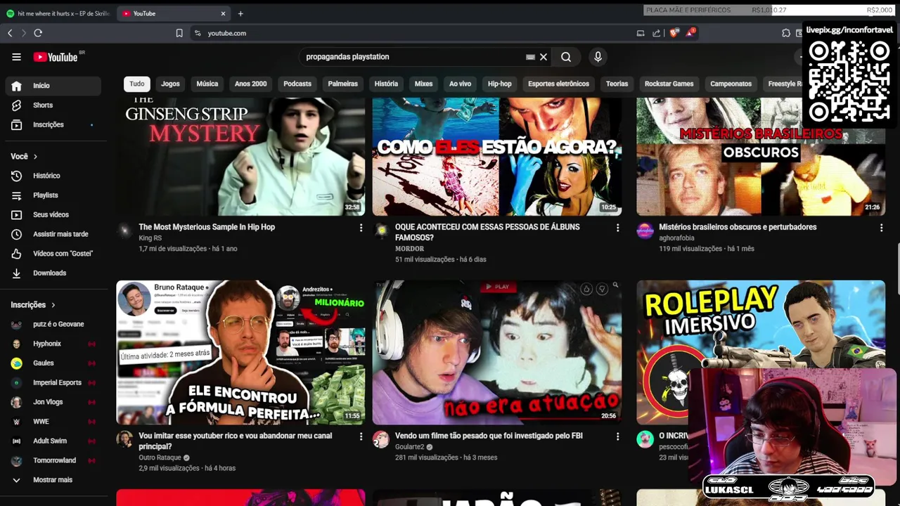Open Seus vídeos in the sidebar
This screenshot has width=900, height=506.
pos(53,215)
